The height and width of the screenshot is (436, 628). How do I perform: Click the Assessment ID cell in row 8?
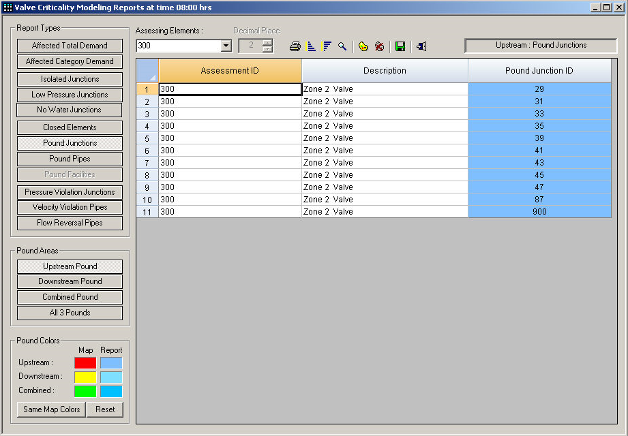(x=230, y=175)
